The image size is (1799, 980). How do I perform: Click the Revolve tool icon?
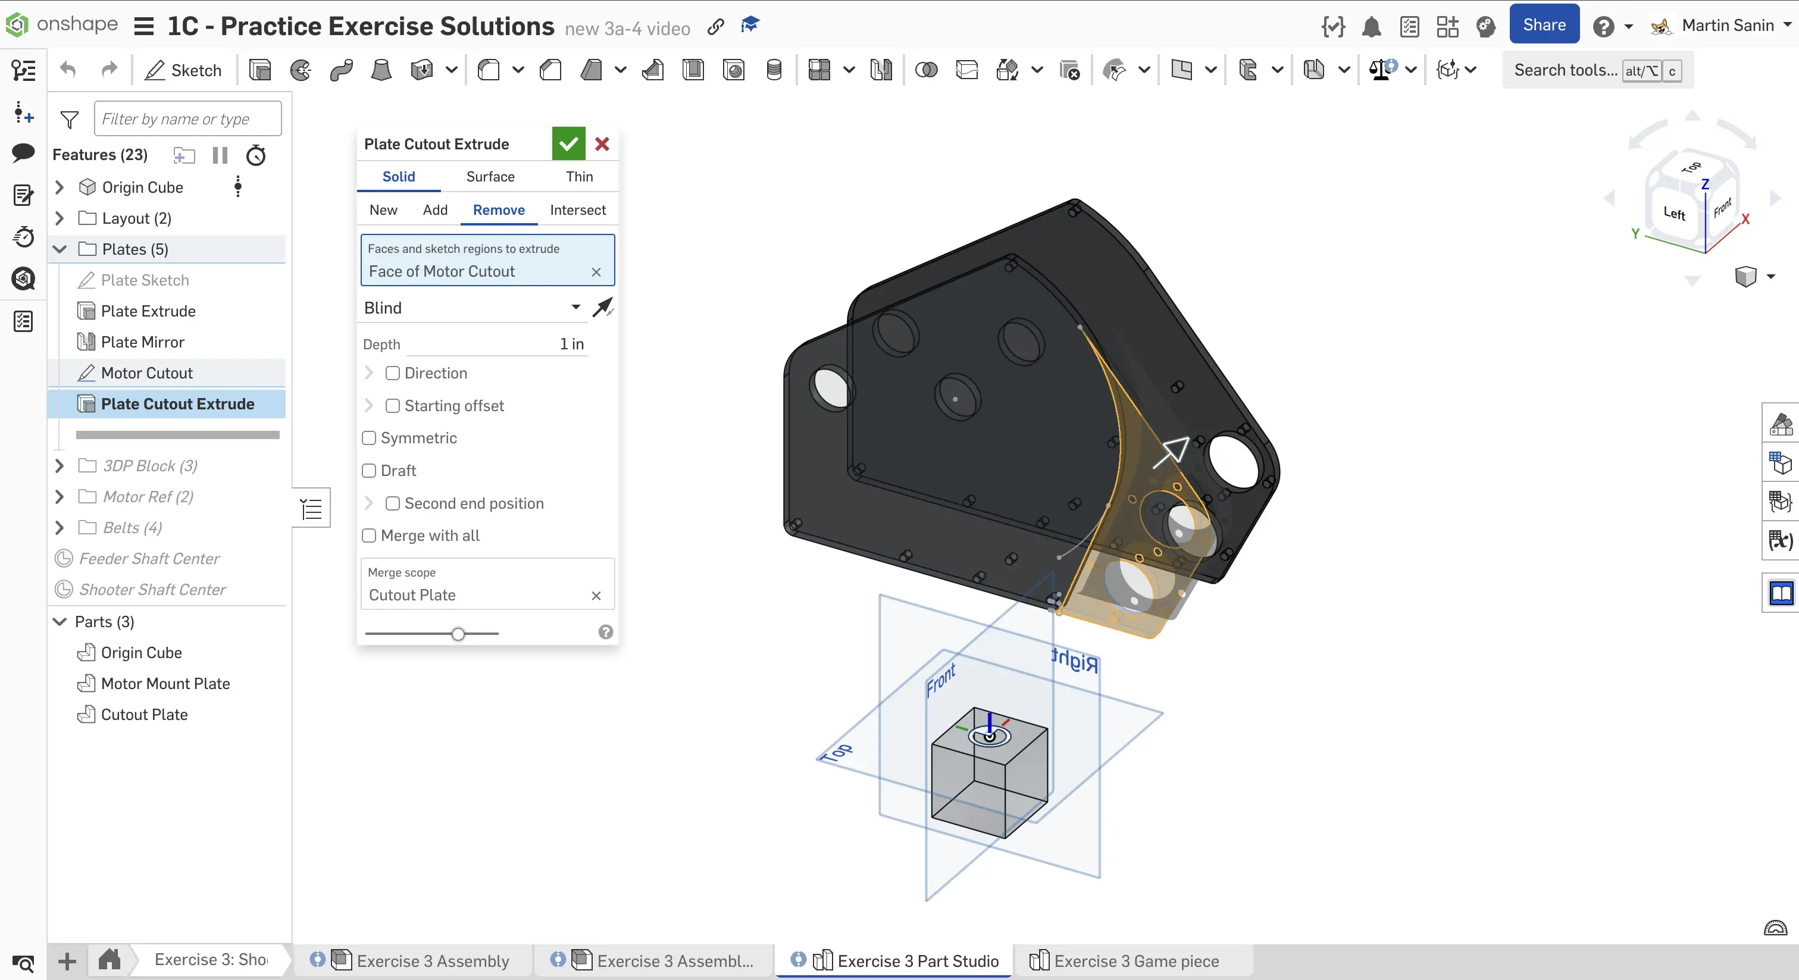(301, 70)
